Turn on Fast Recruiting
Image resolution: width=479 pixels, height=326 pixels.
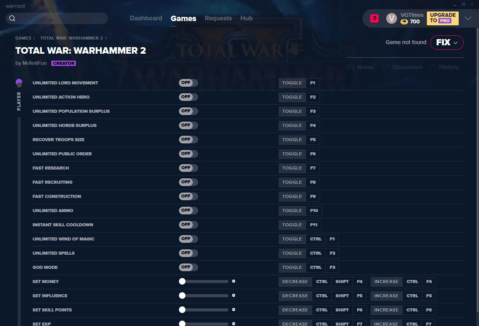coord(189,182)
